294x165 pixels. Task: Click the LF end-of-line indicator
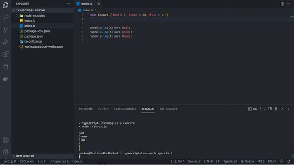click(x=218, y=161)
